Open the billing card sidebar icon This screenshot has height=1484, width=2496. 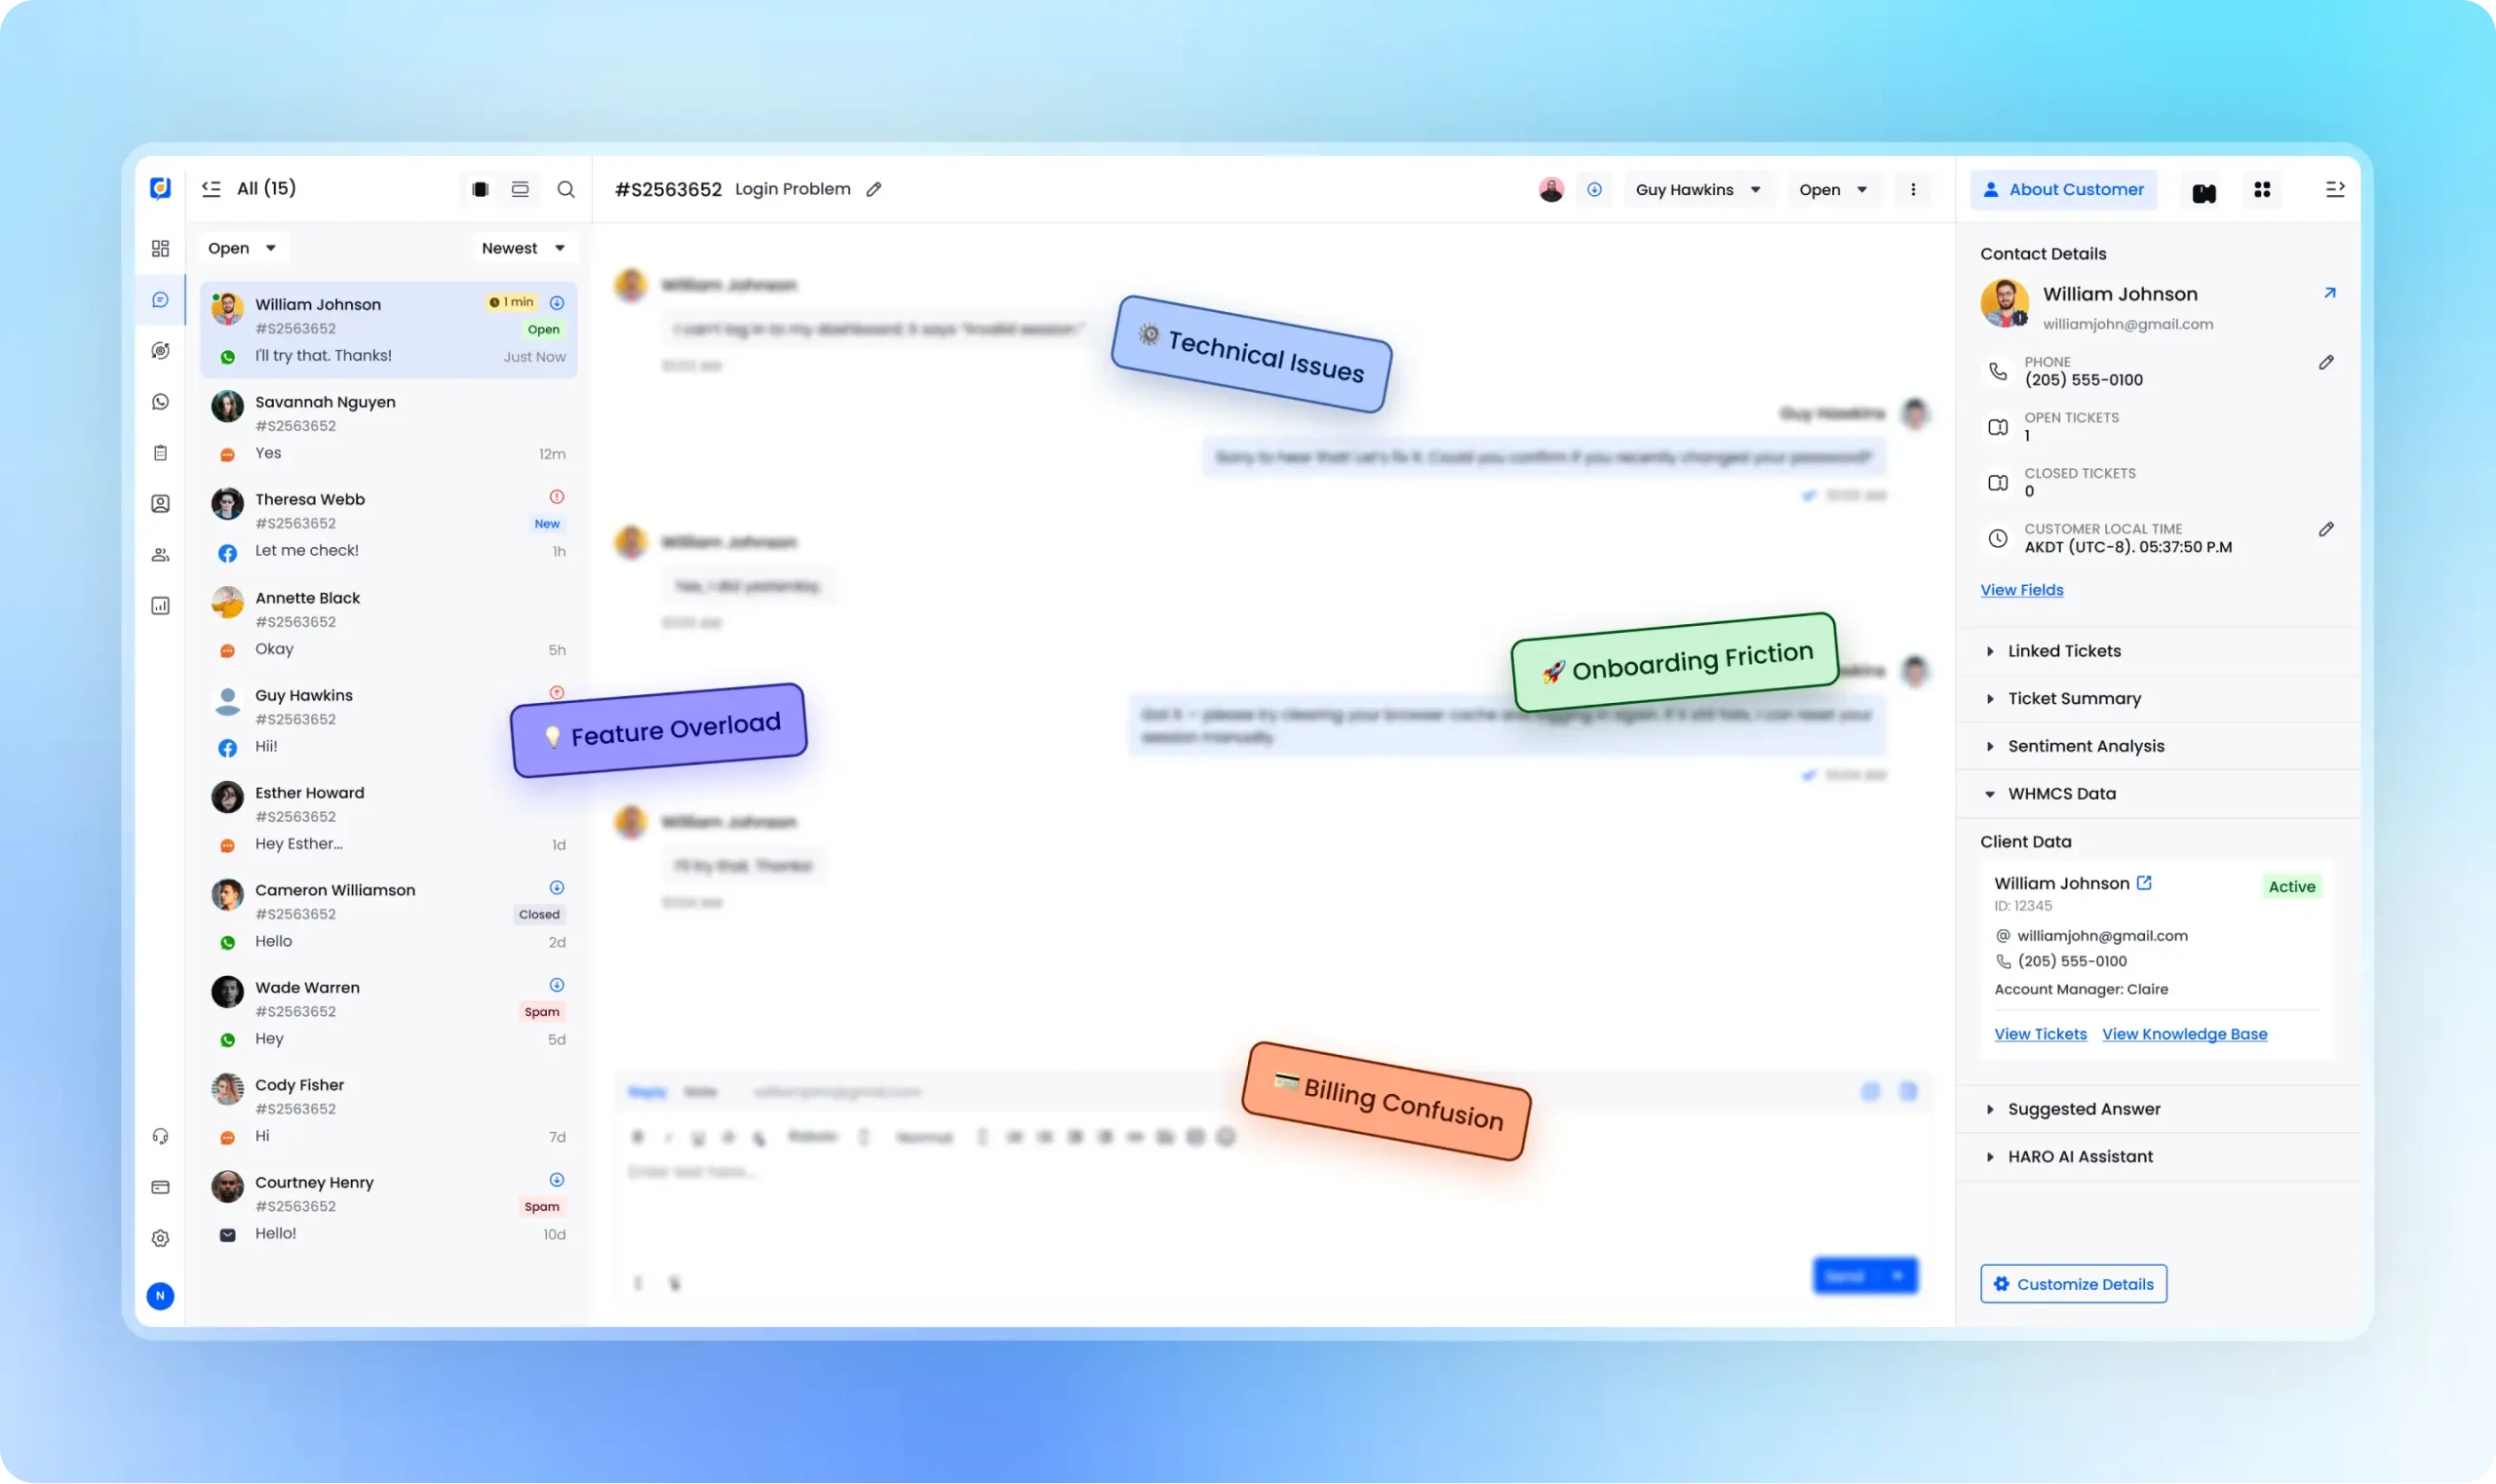click(x=160, y=1187)
